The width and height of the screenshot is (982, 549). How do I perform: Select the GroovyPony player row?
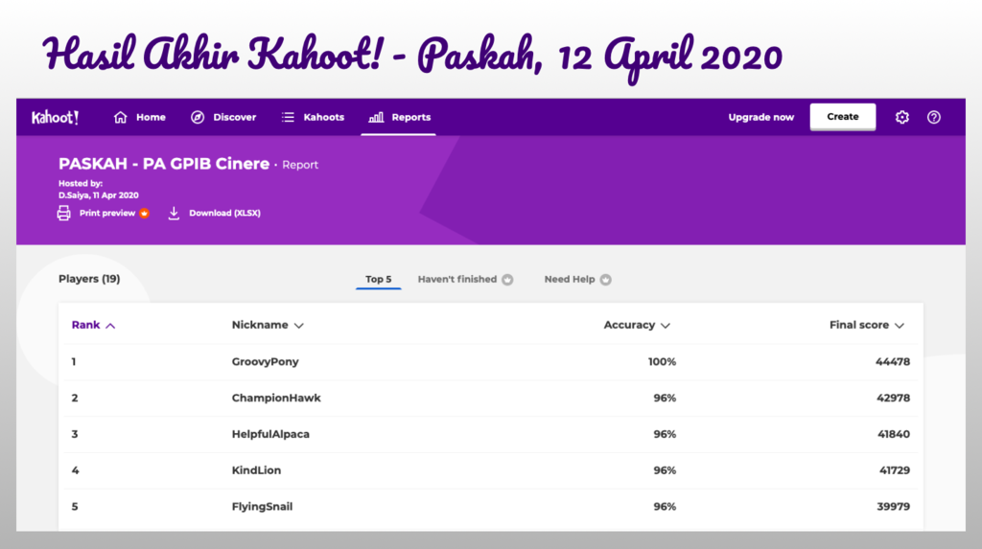click(x=490, y=362)
